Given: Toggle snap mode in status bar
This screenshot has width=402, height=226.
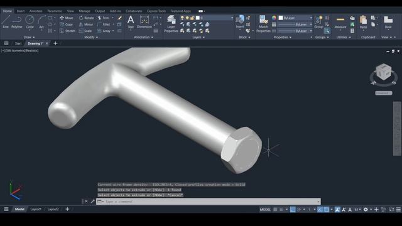Looking at the screenshot, I should tap(281, 209).
